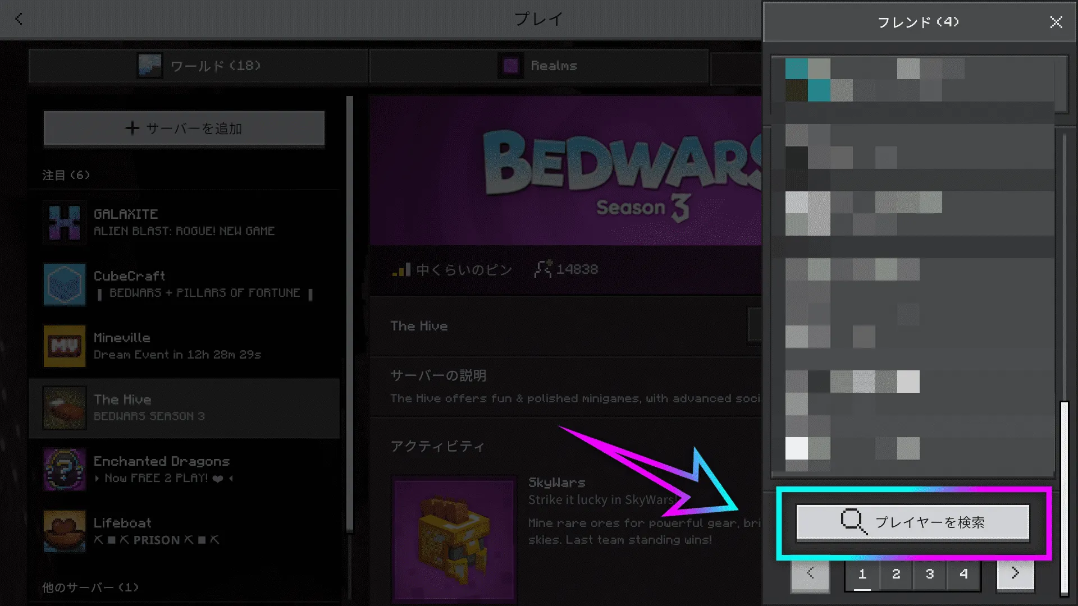The width and height of the screenshot is (1078, 606).
Task: Click The Hive server title row
Action: click(x=565, y=326)
